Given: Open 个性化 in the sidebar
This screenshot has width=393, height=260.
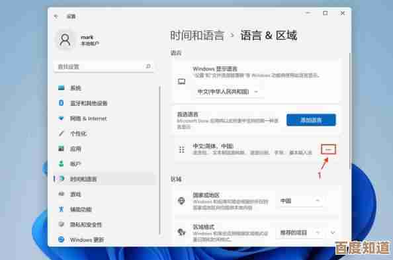Looking at the screenshot, I should click(x=104, y=134).
